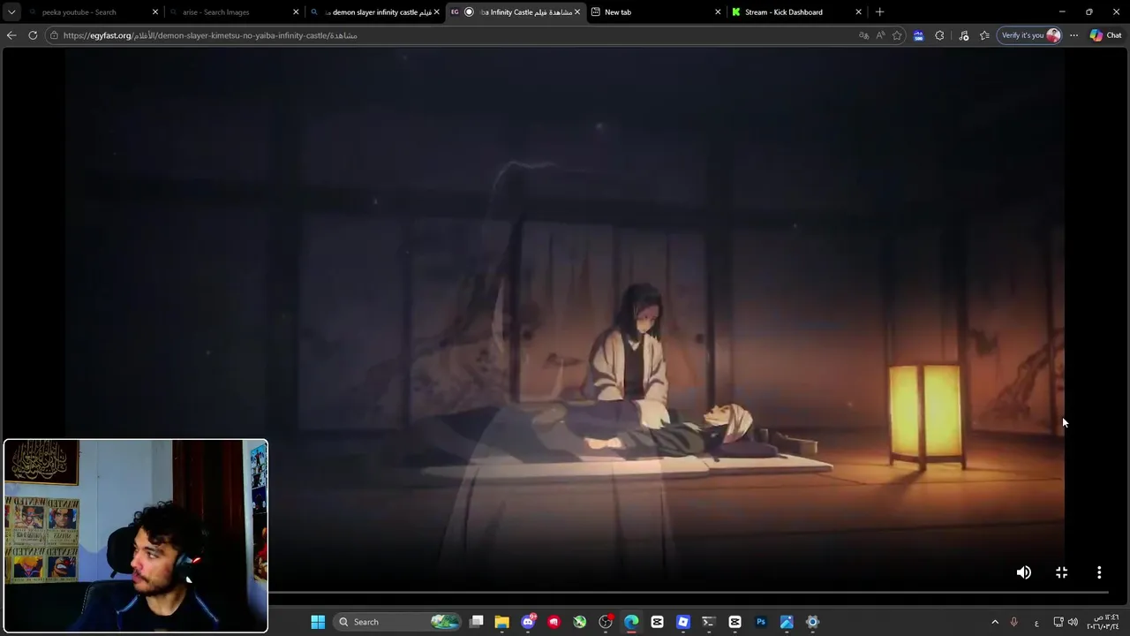Open the media control music-note icon

pyautogui.click(x=963, y=35)
